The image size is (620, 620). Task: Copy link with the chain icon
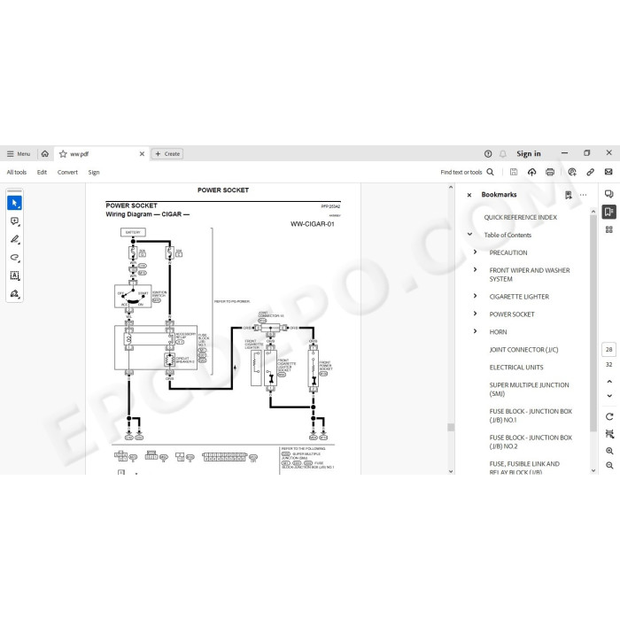[x=591, y=172]
